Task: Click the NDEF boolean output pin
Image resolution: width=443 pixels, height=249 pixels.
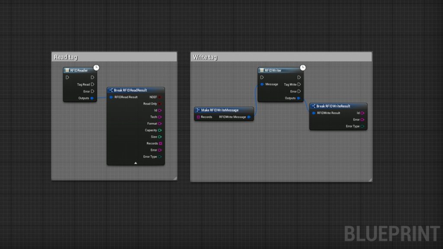Action: 160,97
